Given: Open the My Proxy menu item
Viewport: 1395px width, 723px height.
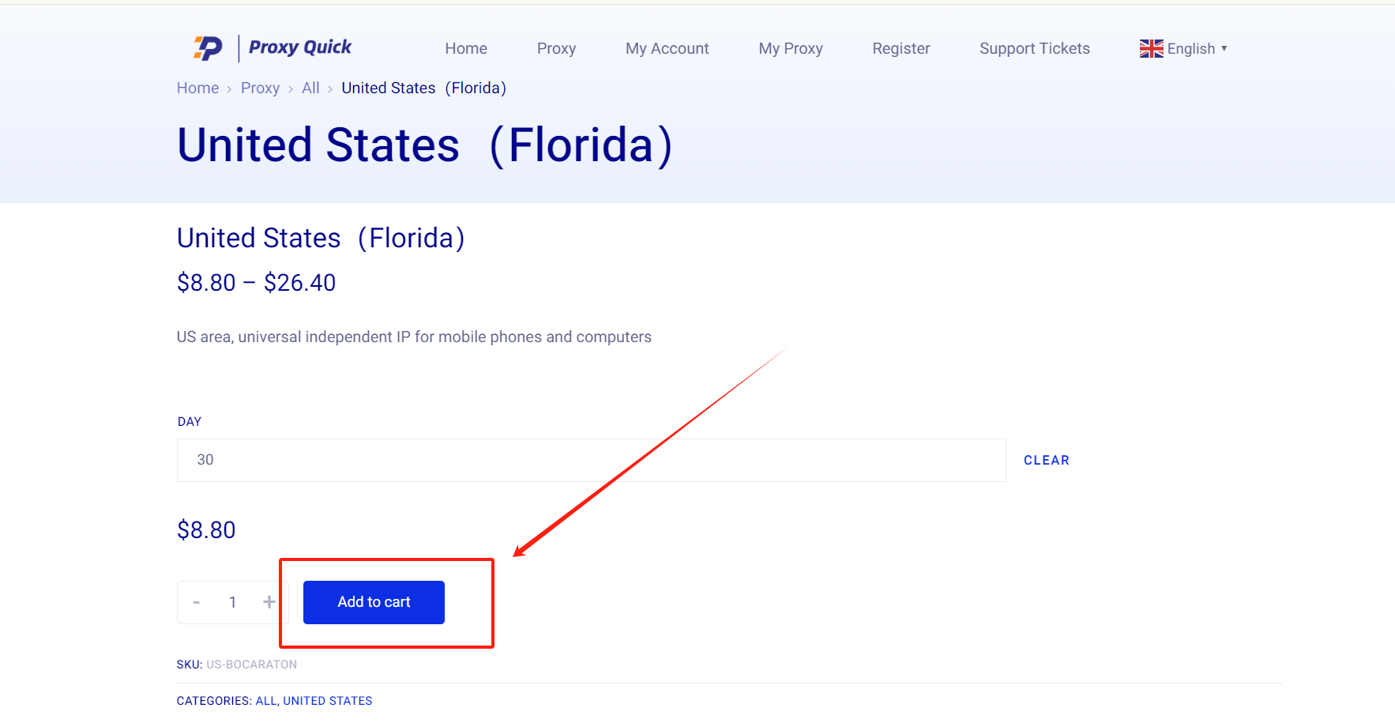Looking at the screenshot, I should (791, 48).
